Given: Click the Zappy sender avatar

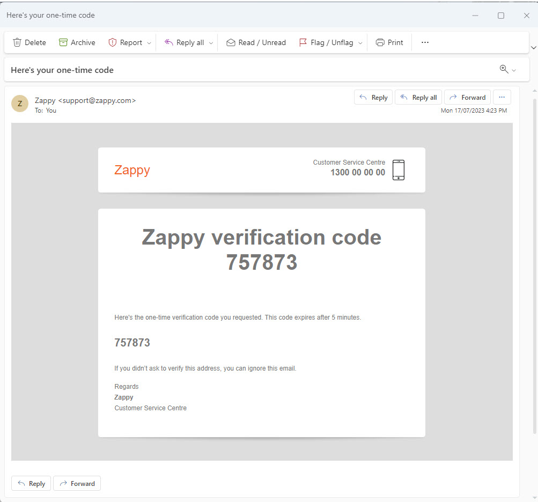Looking at the screenshot, I should pyautogui.click(x=20, y=104).
